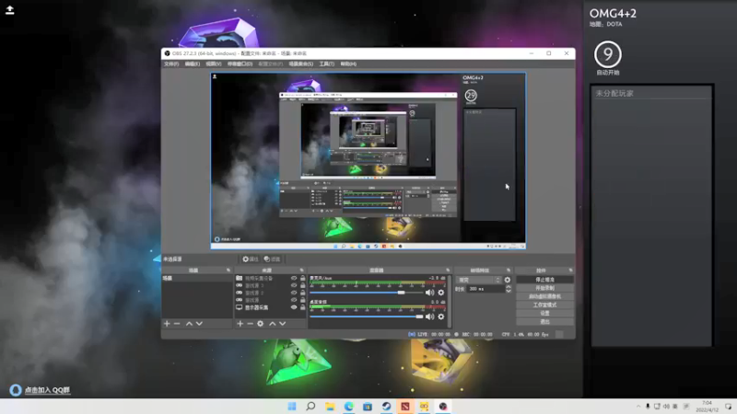Add a new source with the plus icon
The height and width of the screenshot is (414, 737).
tap(240, 324)
